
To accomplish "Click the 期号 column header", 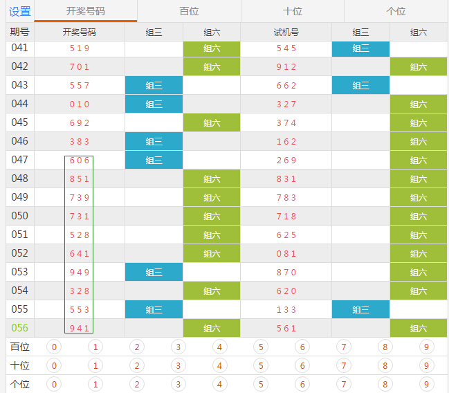I will (x=19, y=32).
